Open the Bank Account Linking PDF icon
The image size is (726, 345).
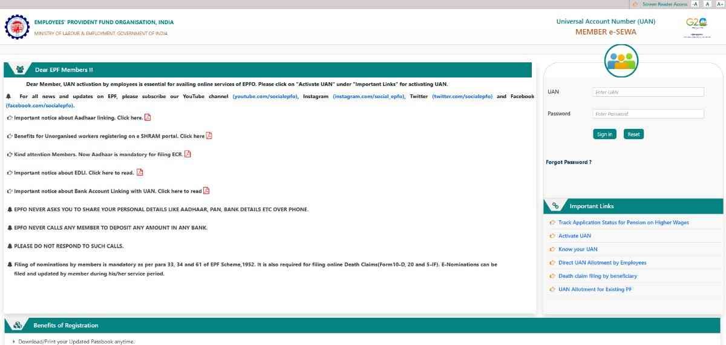coord(206,191)
